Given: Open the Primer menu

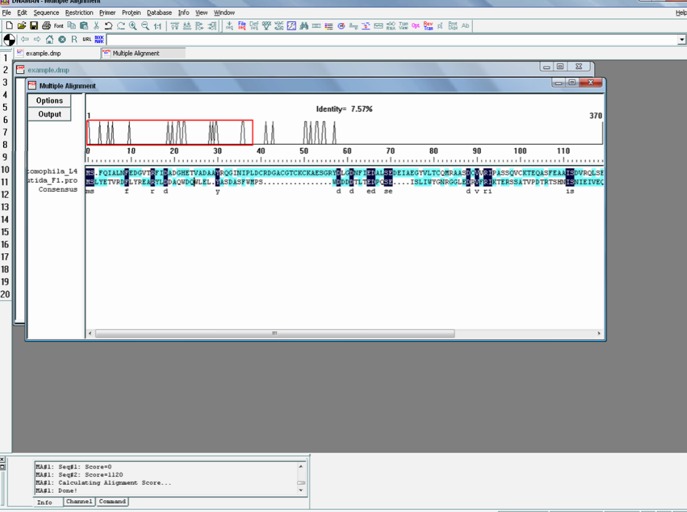Looking at the screenshot, I should (107, 13).
